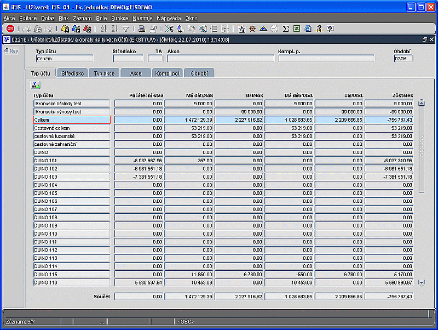Click the yellow question-mark help icon
The image size is (438, 330).
pos(319,29)
